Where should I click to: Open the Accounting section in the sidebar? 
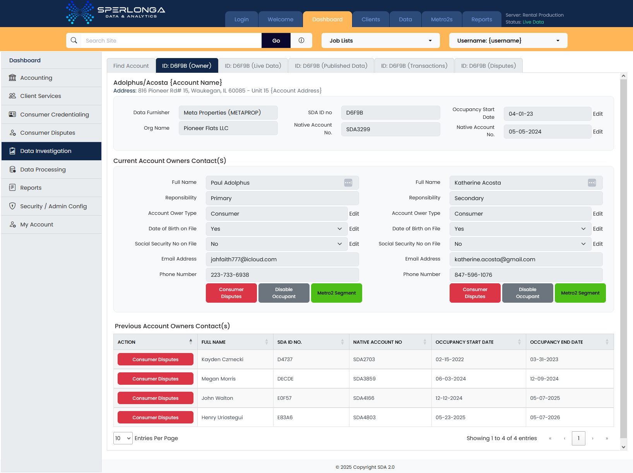pos(36,77)
